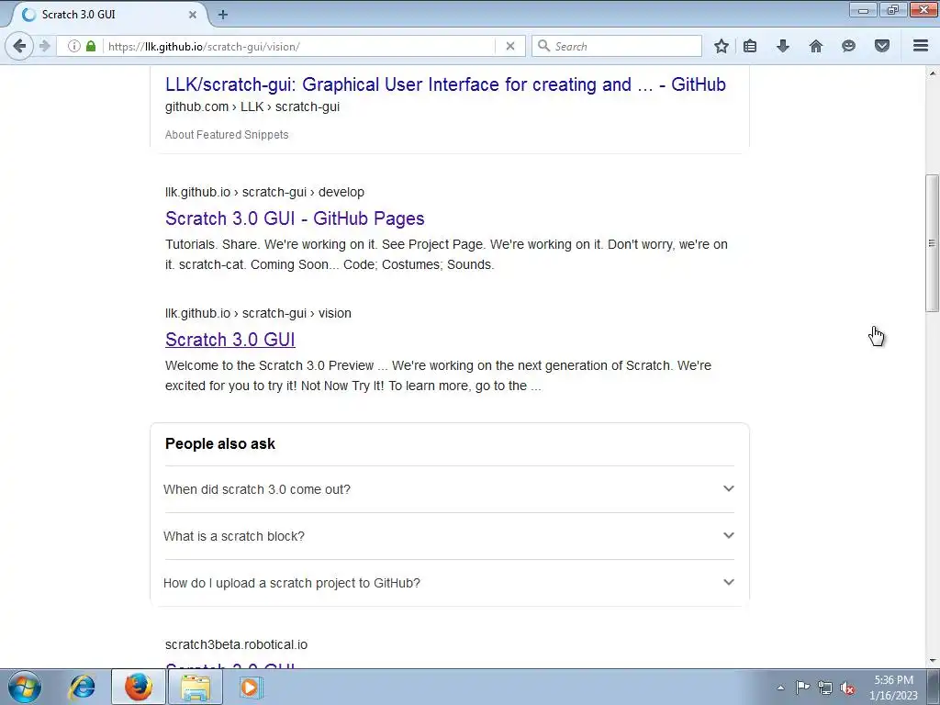
Task: Open Action Center flag icon
Action: 802,688
